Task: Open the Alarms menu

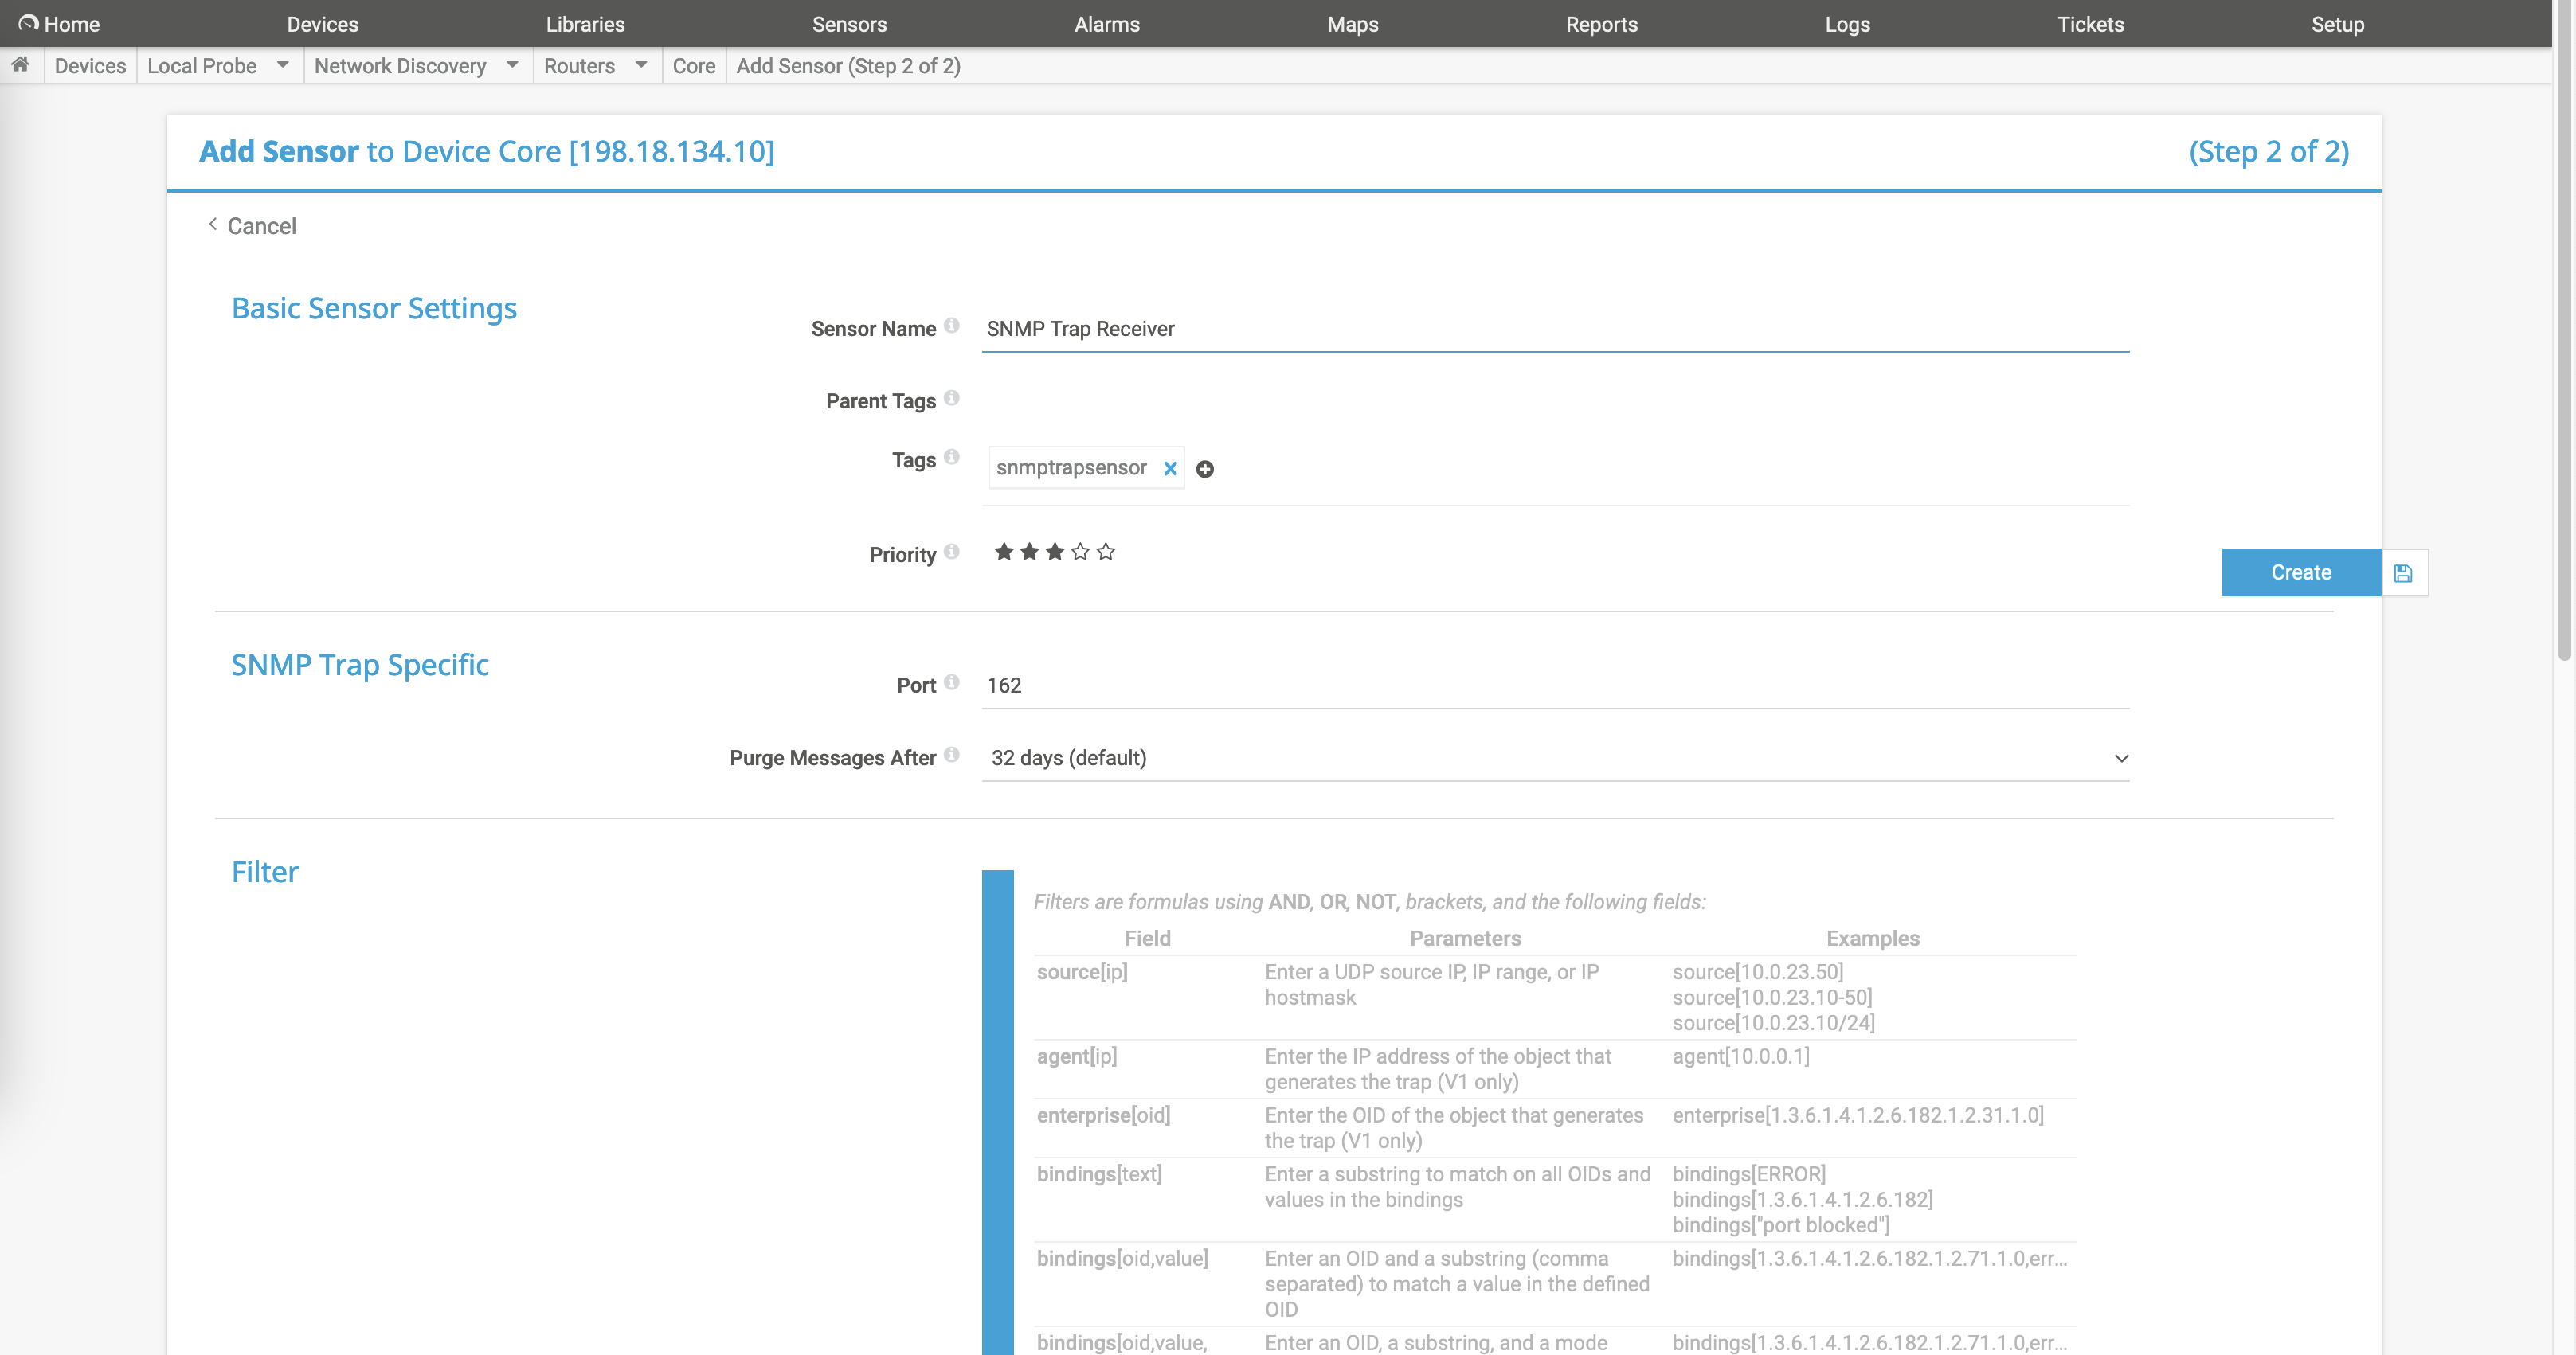Action: [x=1106, y=24]
